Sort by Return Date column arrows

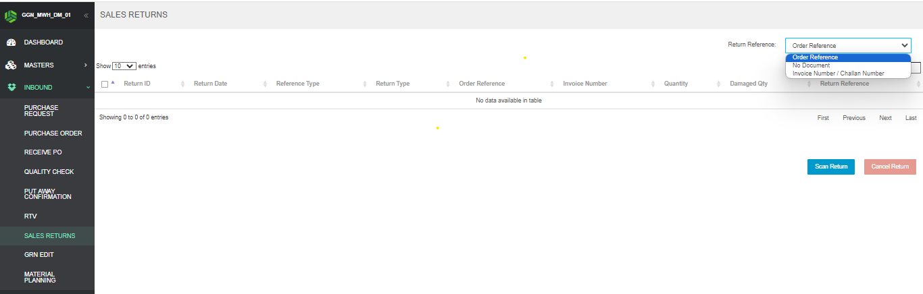tap(266, 84)
